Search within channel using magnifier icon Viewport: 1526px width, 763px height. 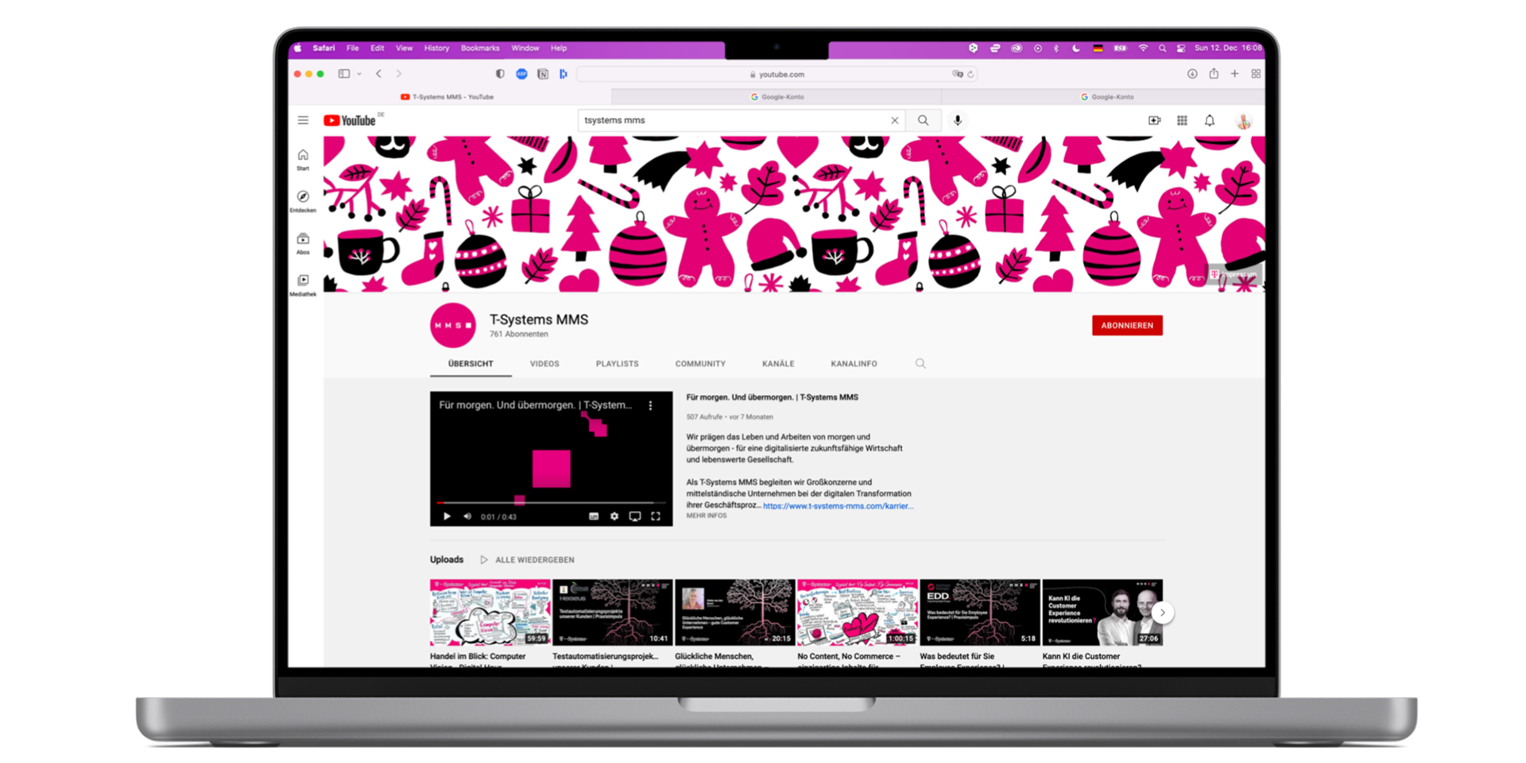point(920,363)
